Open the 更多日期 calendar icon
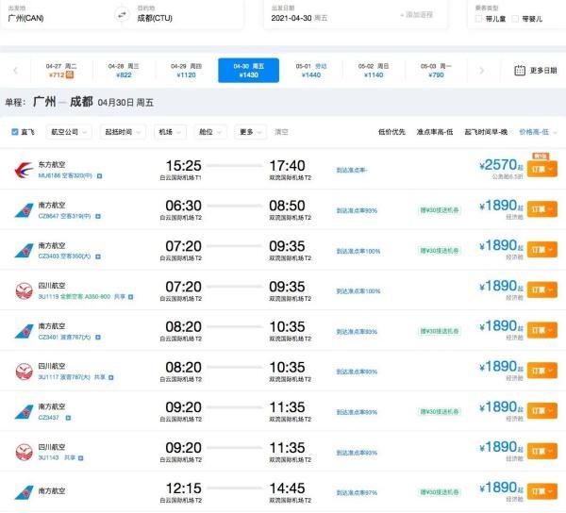Viewport: 566px width, 513px height. [x=520, y=71]
